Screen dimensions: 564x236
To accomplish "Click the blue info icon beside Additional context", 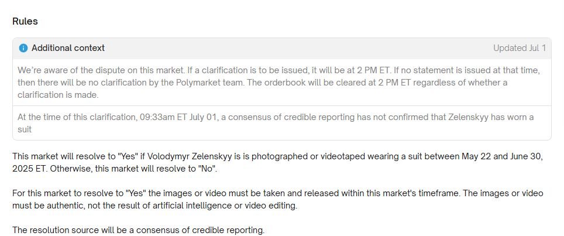I will tap(23, 48).
